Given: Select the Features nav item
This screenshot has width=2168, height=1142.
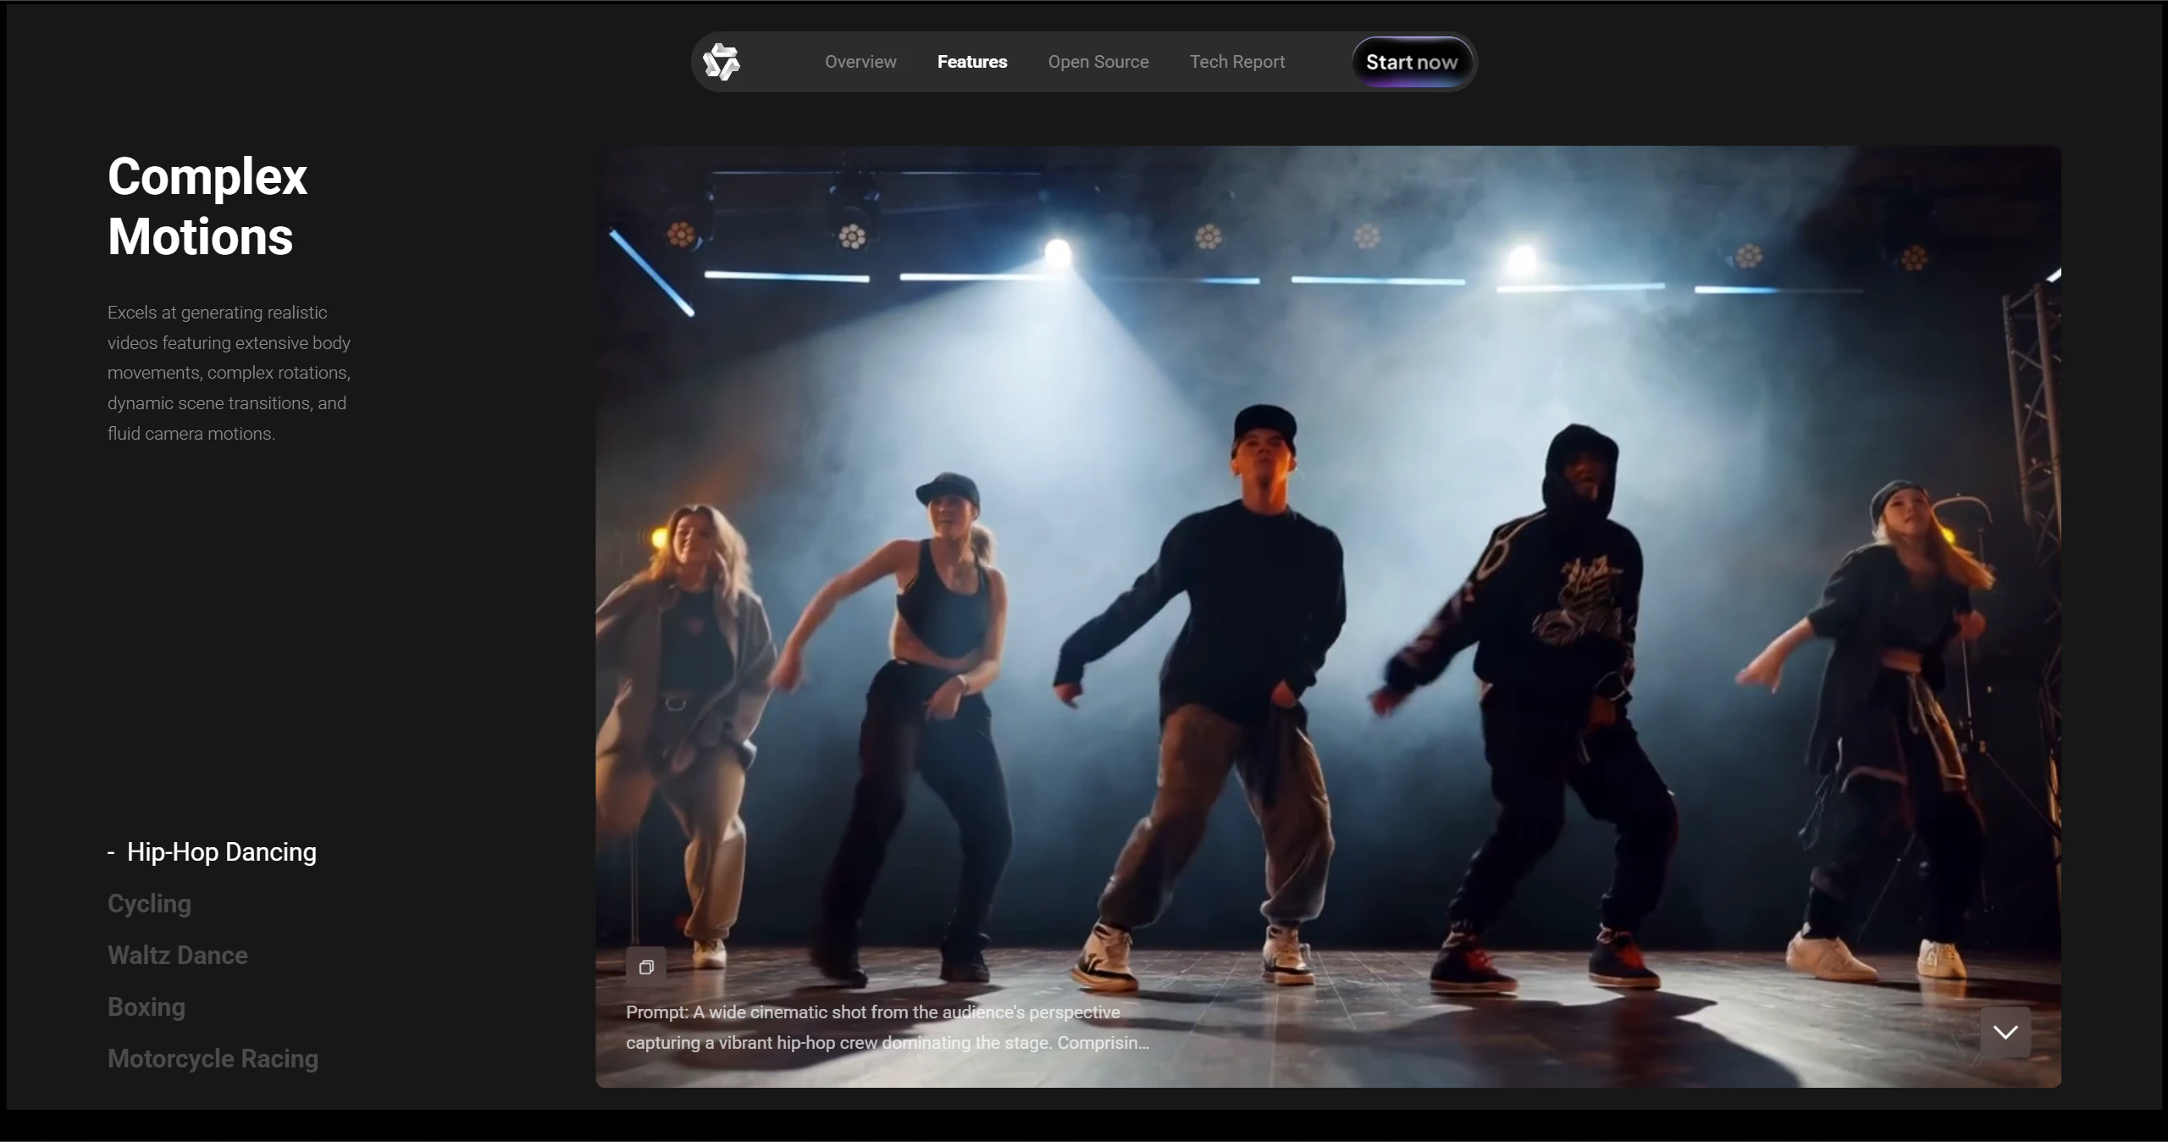Looking at the screenshot, I should pos(971,62).
